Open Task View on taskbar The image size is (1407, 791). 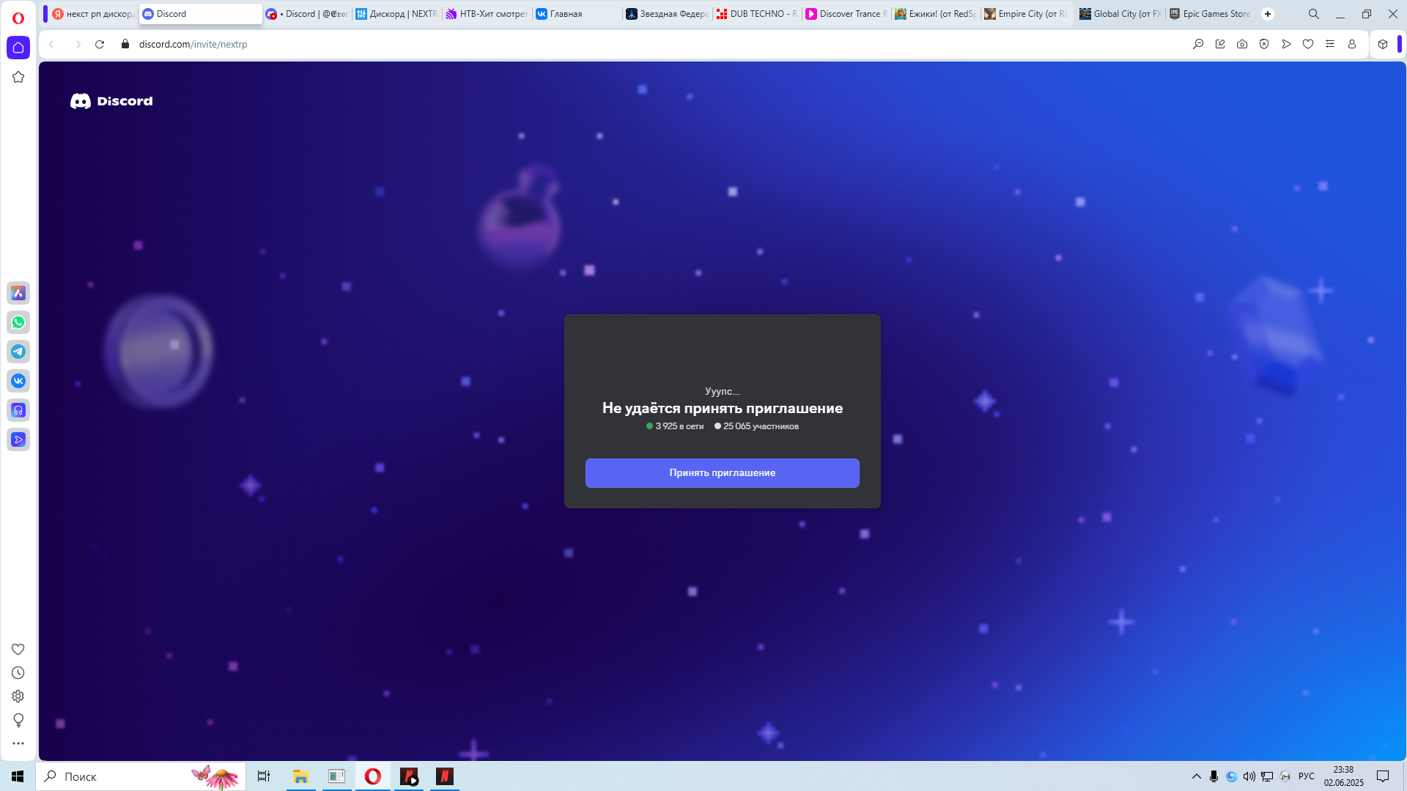[x=264, y=776]
